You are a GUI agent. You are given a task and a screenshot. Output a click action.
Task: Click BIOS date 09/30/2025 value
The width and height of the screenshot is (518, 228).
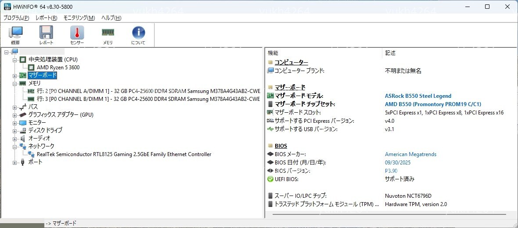tap(398, 163)
